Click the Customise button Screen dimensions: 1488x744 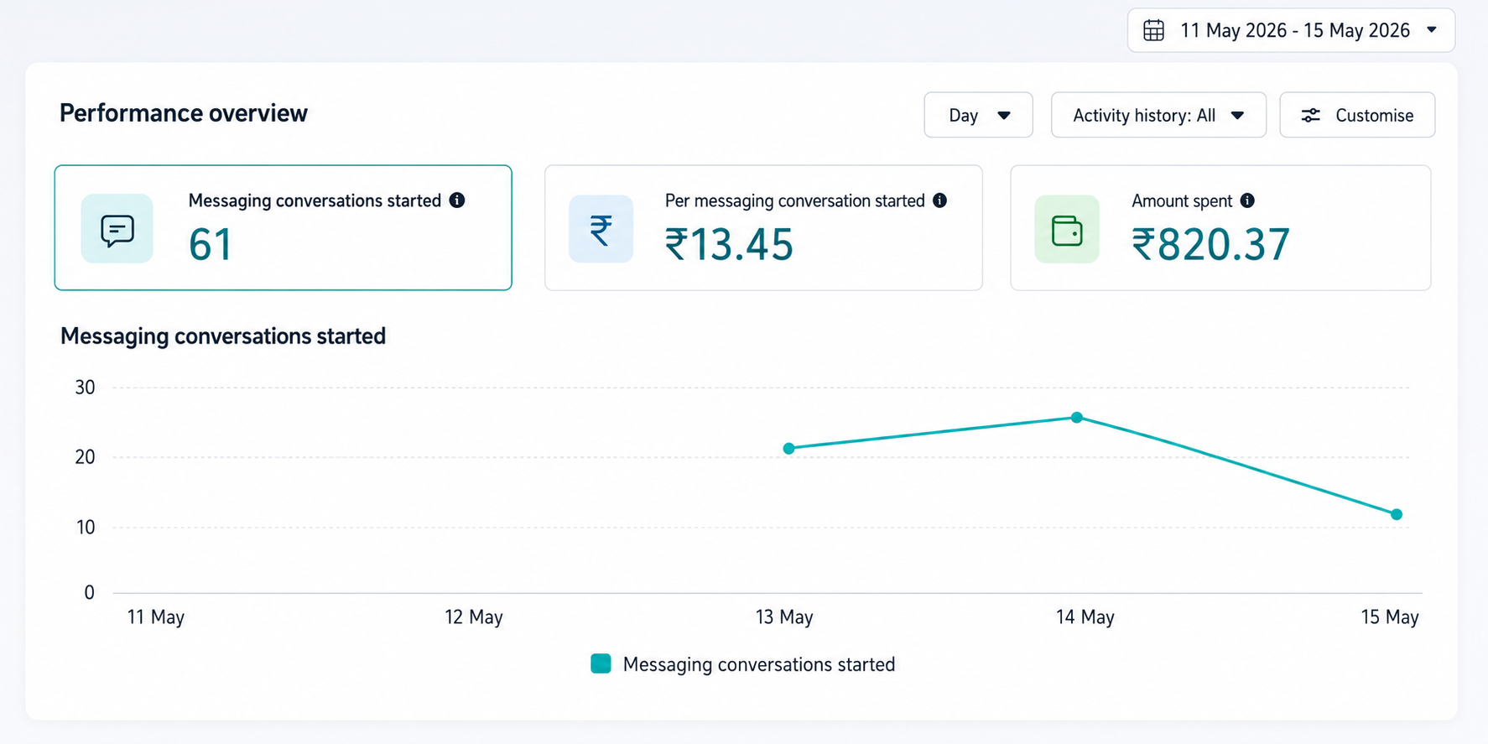click(x=1357, y=115)
